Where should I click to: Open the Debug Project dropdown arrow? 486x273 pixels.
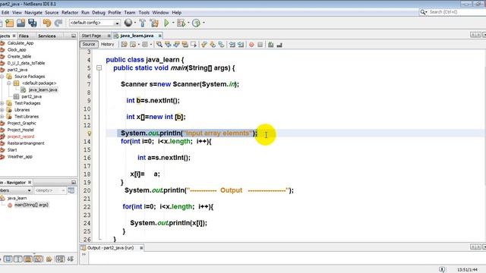tap(188, 23)
